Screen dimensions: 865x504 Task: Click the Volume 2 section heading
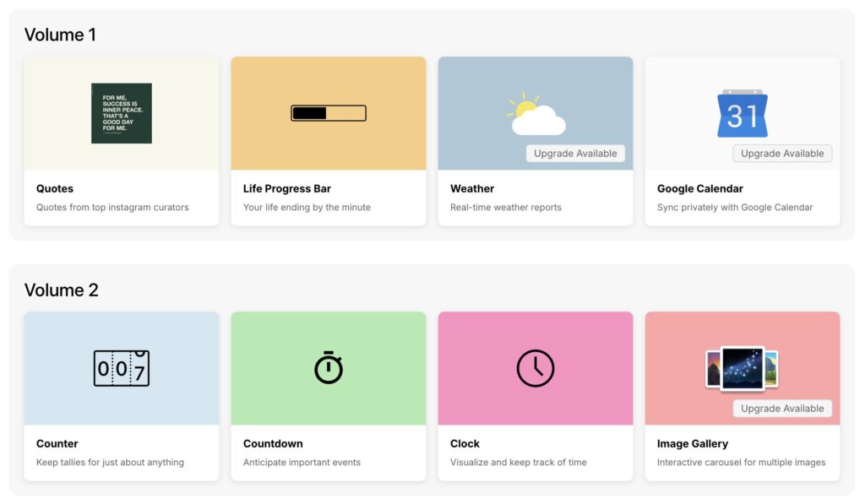(62, 290)
